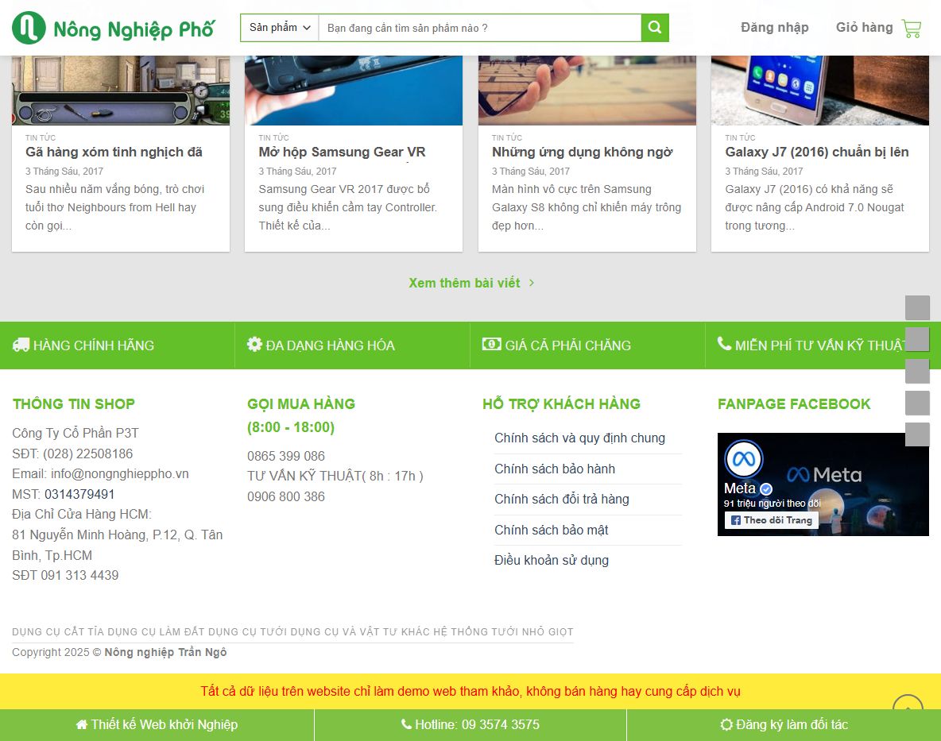
Task: Click phone number 0865 399 086
Action: (x=285, y=456)
